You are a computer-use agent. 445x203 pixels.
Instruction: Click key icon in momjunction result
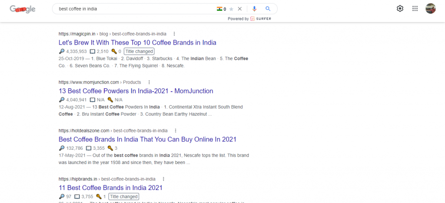pyautogui.click(x=110, y=100)
